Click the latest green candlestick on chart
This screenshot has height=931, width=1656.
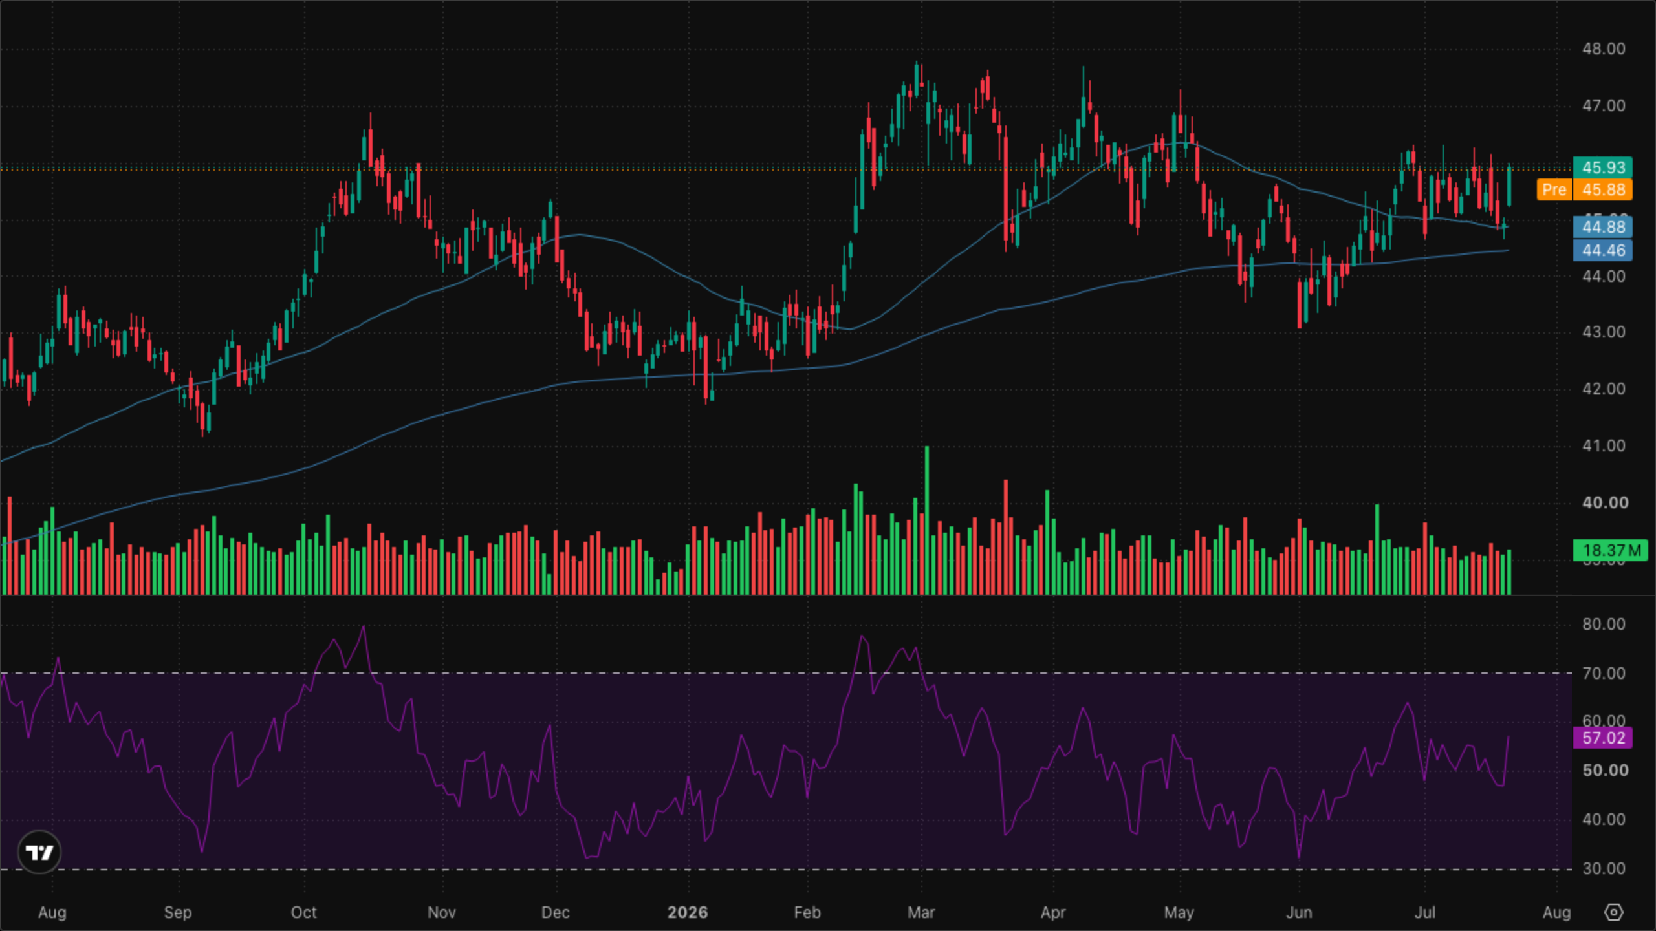click(x=1509, y=186)
